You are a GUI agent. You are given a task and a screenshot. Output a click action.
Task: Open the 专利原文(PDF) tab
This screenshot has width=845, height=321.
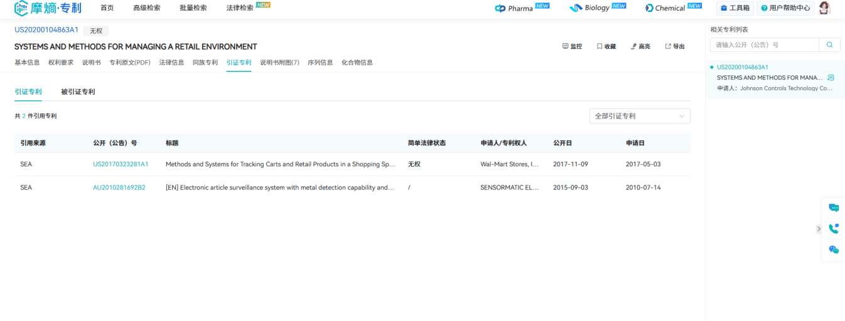pos(130,63)
